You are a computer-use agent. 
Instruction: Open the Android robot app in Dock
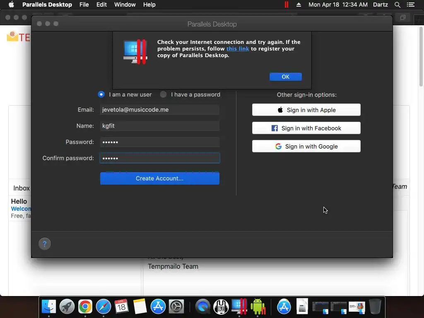(x=258, y=307)
